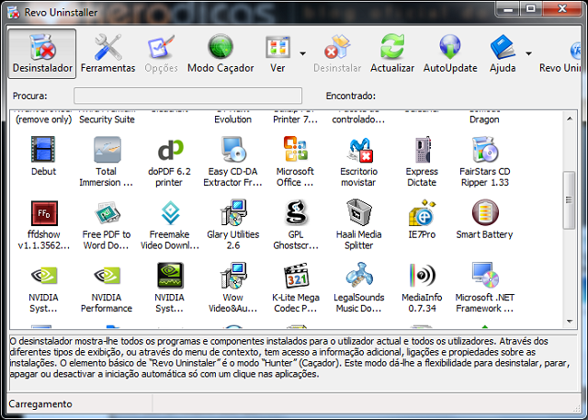Select Wow Video&Audio program
This screenshot has width=588, height=420.
pyautogui.click(x=232, y=288)
